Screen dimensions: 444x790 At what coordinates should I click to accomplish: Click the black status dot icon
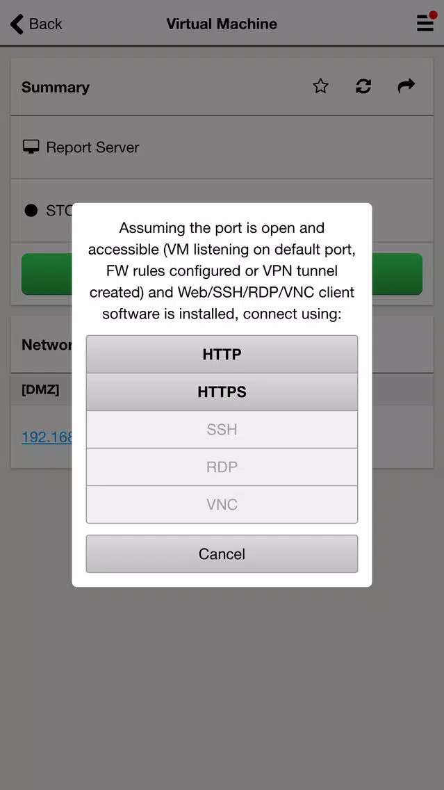(x=31, y=211)
